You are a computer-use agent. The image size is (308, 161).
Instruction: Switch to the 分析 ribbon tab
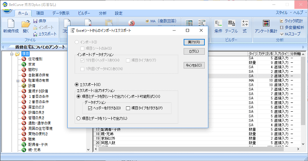[x=103, y=13]
